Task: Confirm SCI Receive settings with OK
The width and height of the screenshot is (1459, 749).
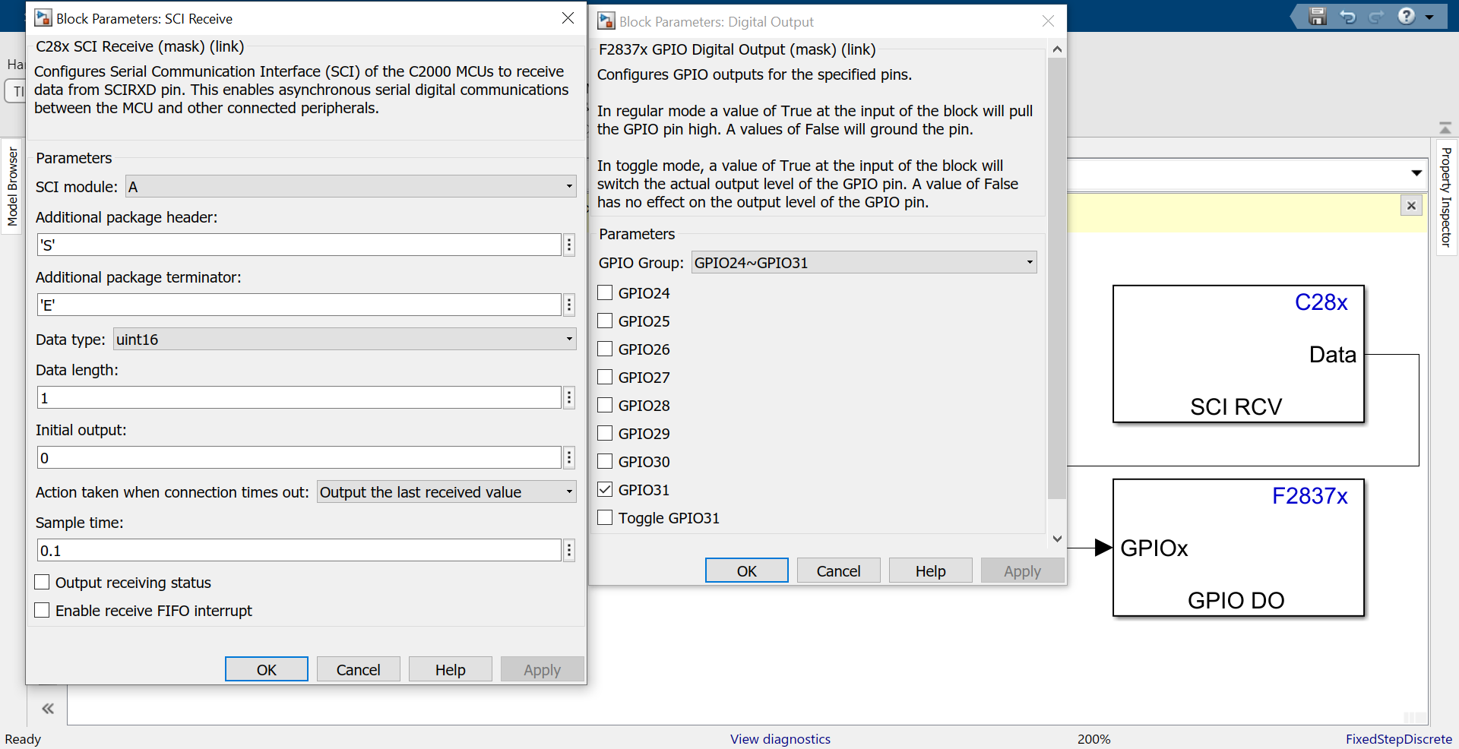Action: pyautogui.click(x=266, y=669)
